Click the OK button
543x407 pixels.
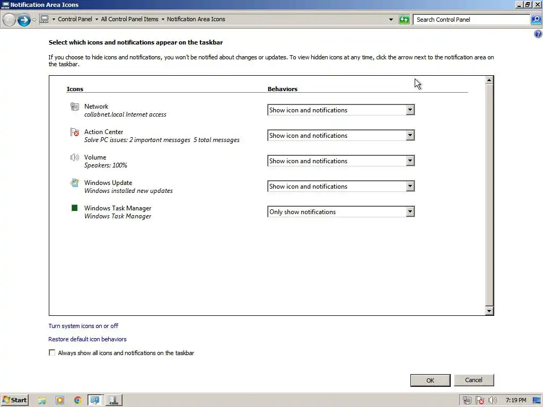click(431, 381)
